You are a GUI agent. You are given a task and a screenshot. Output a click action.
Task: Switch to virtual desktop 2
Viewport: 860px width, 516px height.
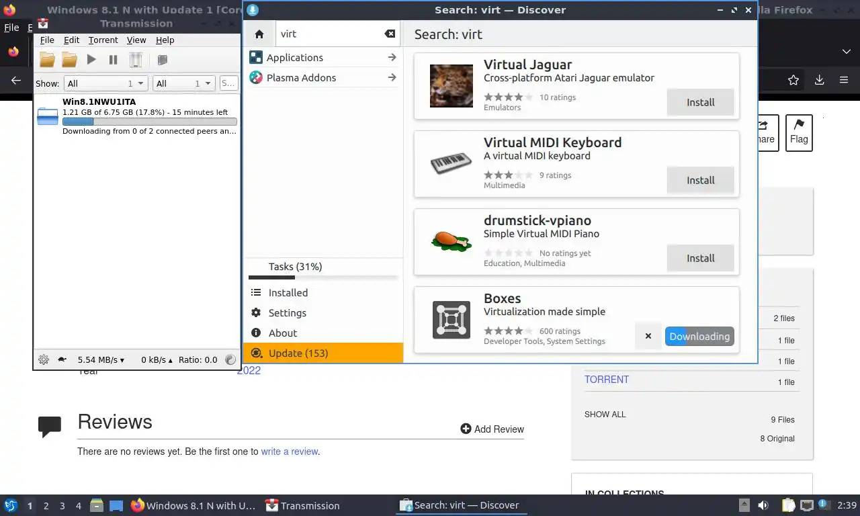[x=46, y=505]
